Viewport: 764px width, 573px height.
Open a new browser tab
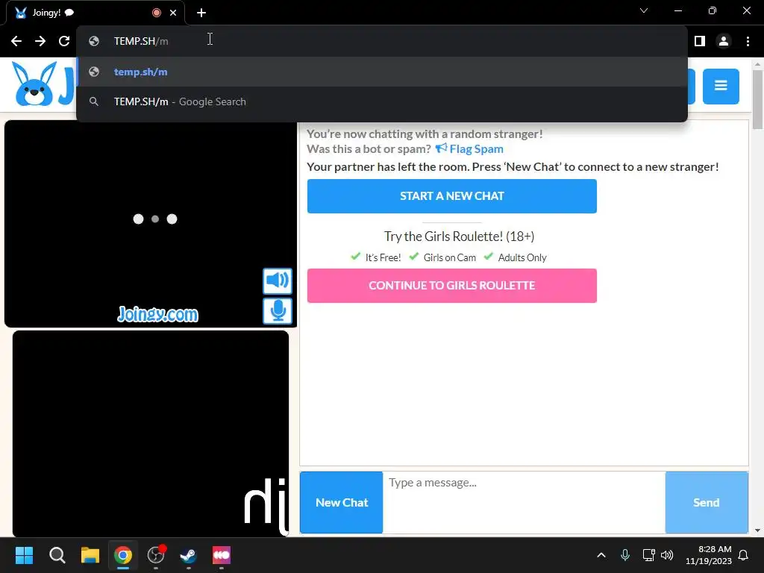point(201,13)
